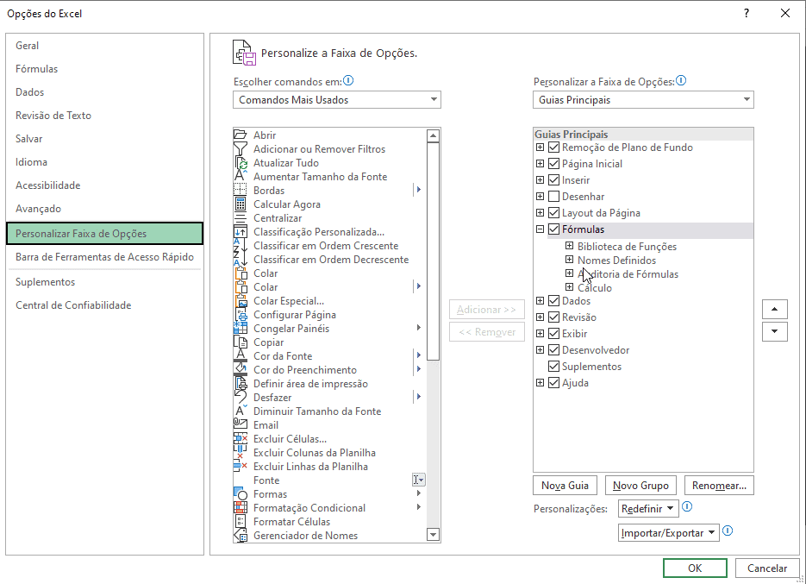Viewport: 806px width, 584px height.
Task: Uncheck the Desenvolvedor tab checkbox
Action: coord(553,350)
